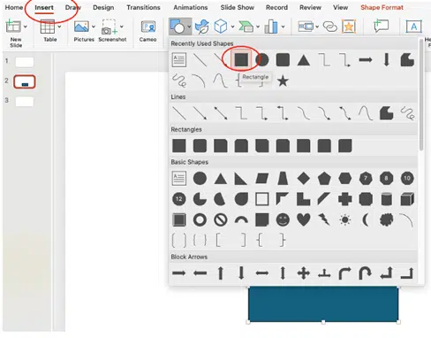Select the smiley face shape
This screenshot has height=338, width=431.
click(283, 219)
